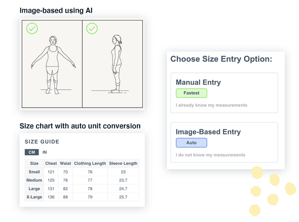
Task: Click the Chest column header
Action: (x=51, y=164)
